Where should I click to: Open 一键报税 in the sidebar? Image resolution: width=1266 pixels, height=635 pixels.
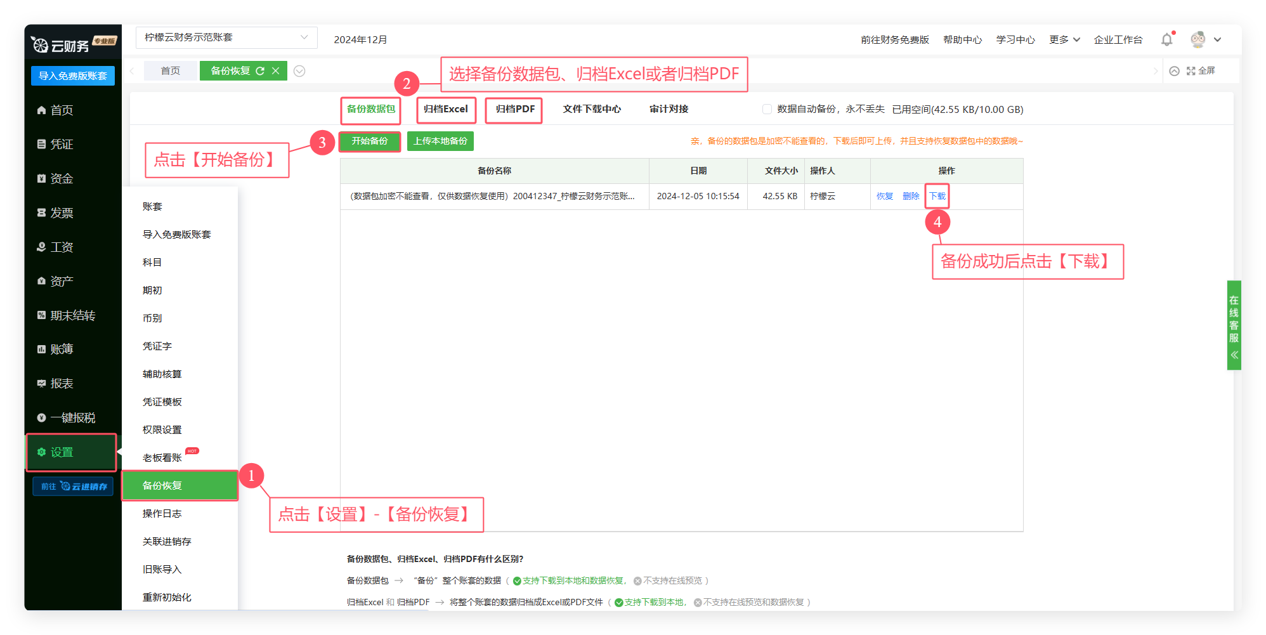72,418
